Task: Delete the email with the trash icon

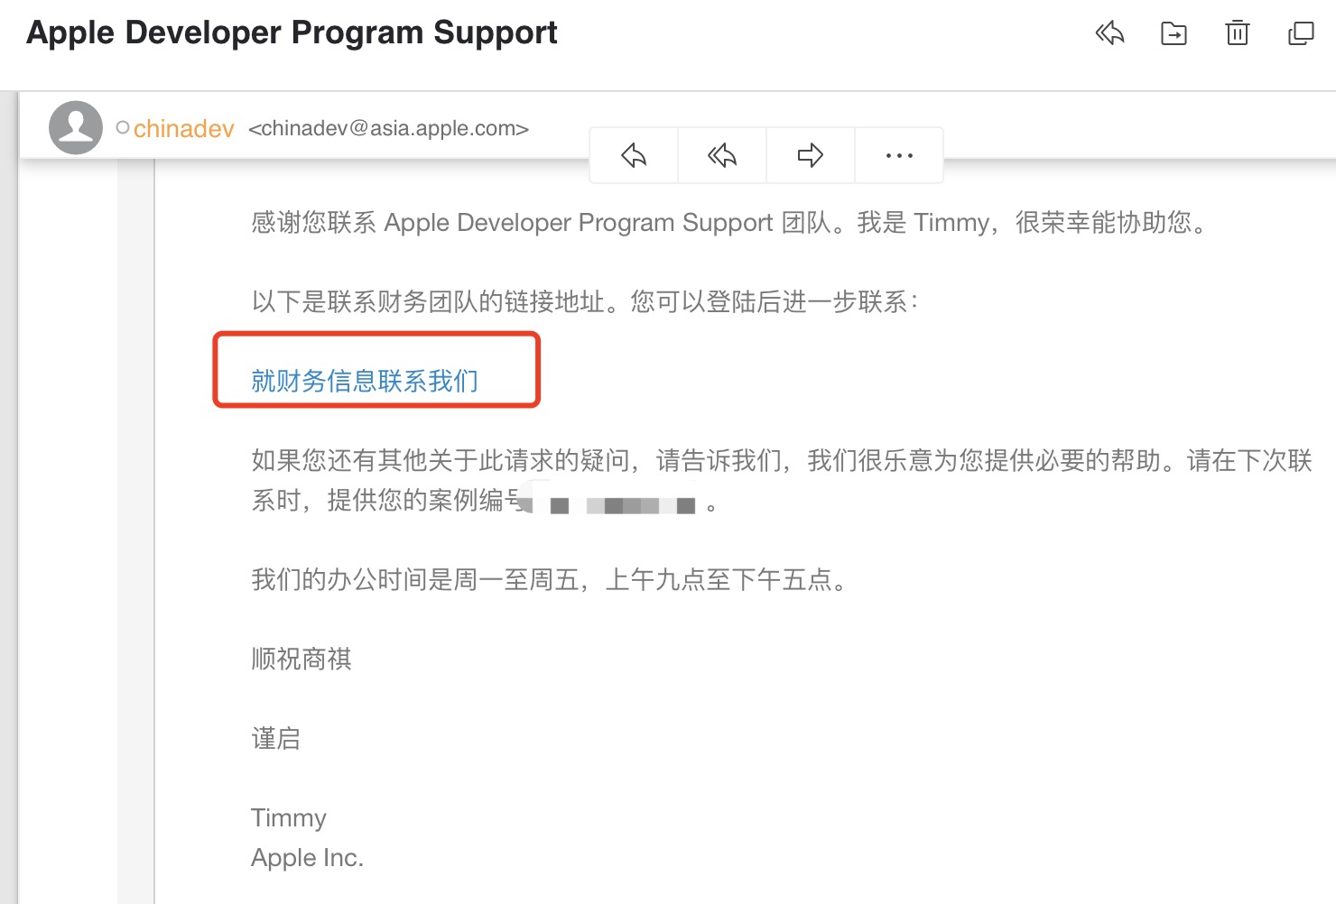Action: tap(1237, 33)
